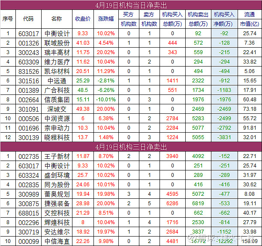
Task: Click stock code 301091
Action: pyautogui.click(x=29, y=109)
